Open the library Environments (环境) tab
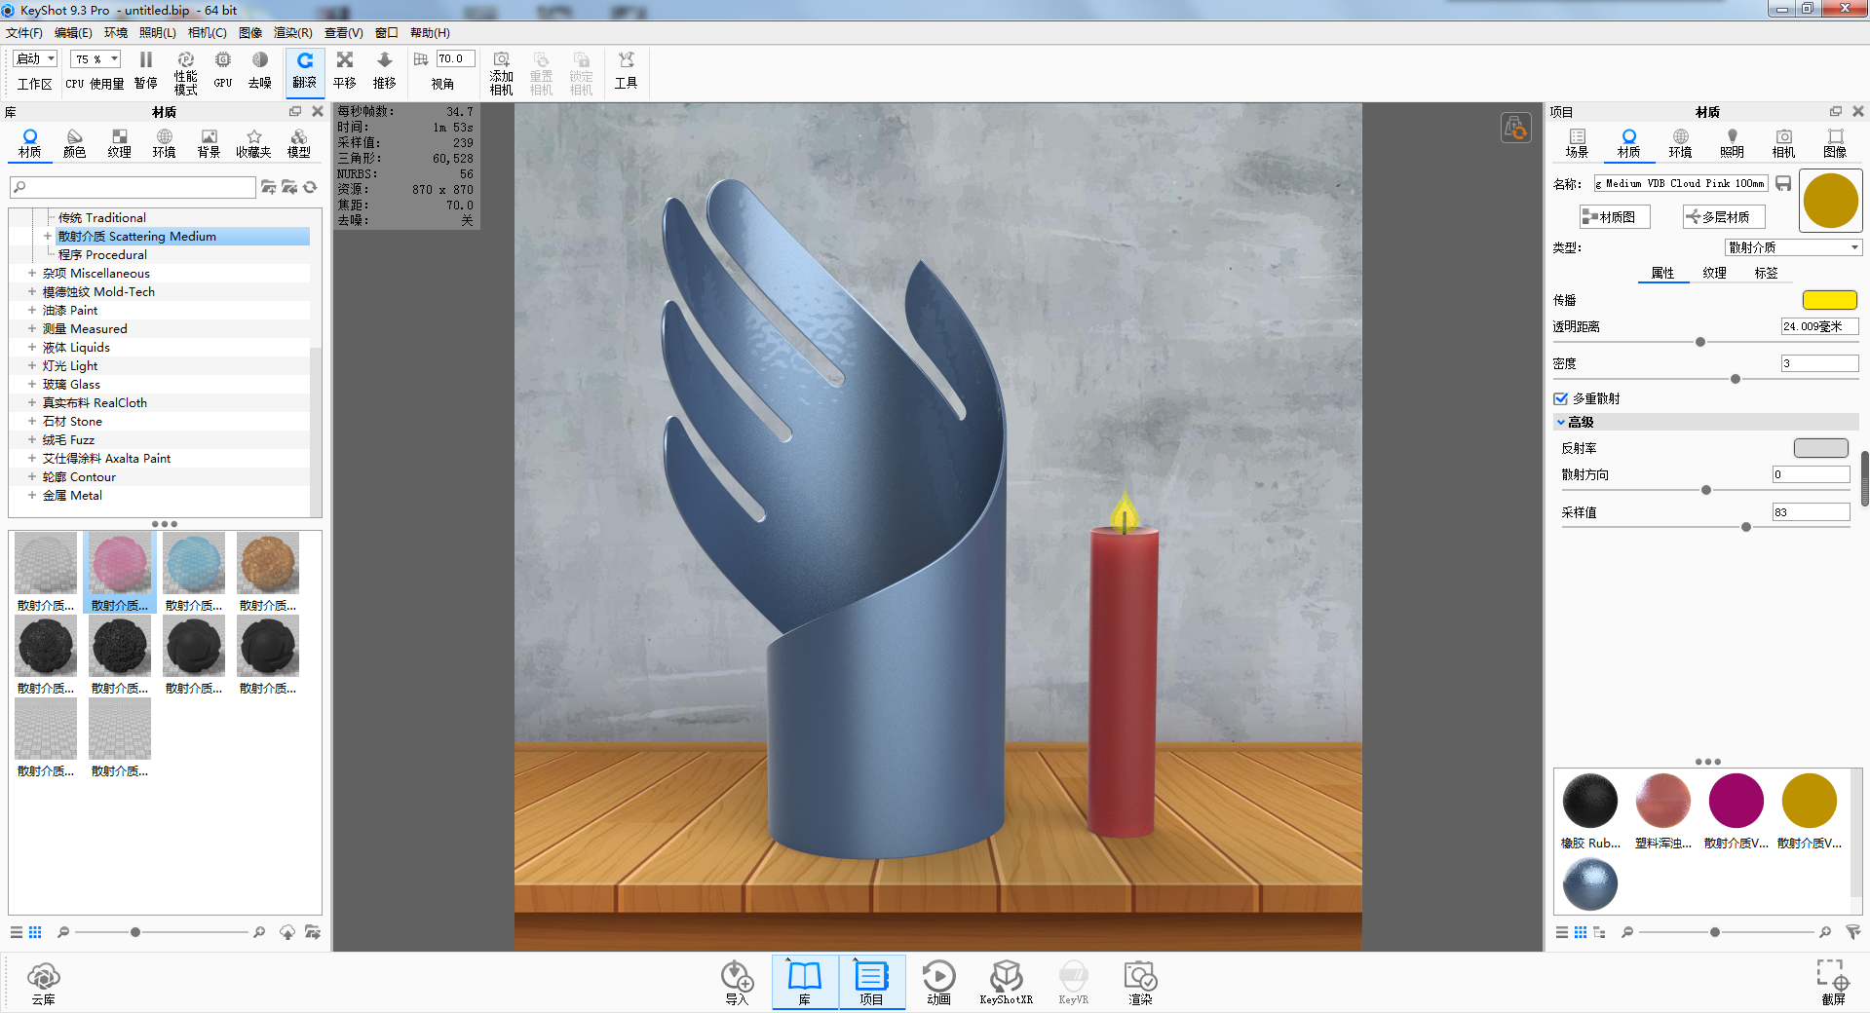The image size is (1870, 1013). [165, 143]
